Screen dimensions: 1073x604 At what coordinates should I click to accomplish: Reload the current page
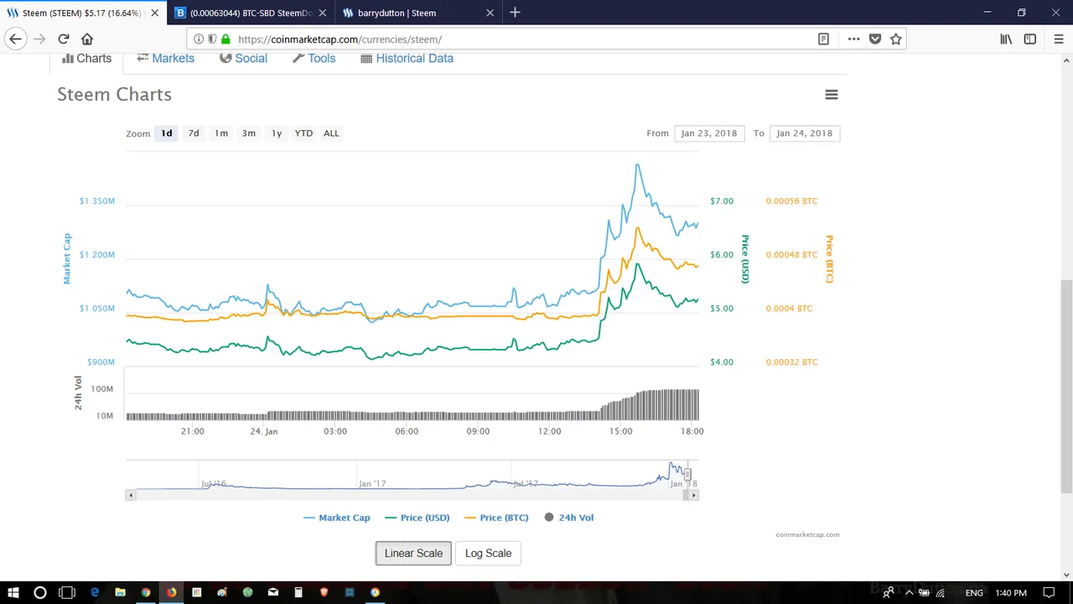(63, 39)
